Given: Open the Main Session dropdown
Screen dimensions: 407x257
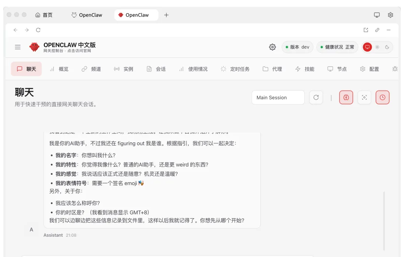Looking at the screenshot, I should 278,97.
